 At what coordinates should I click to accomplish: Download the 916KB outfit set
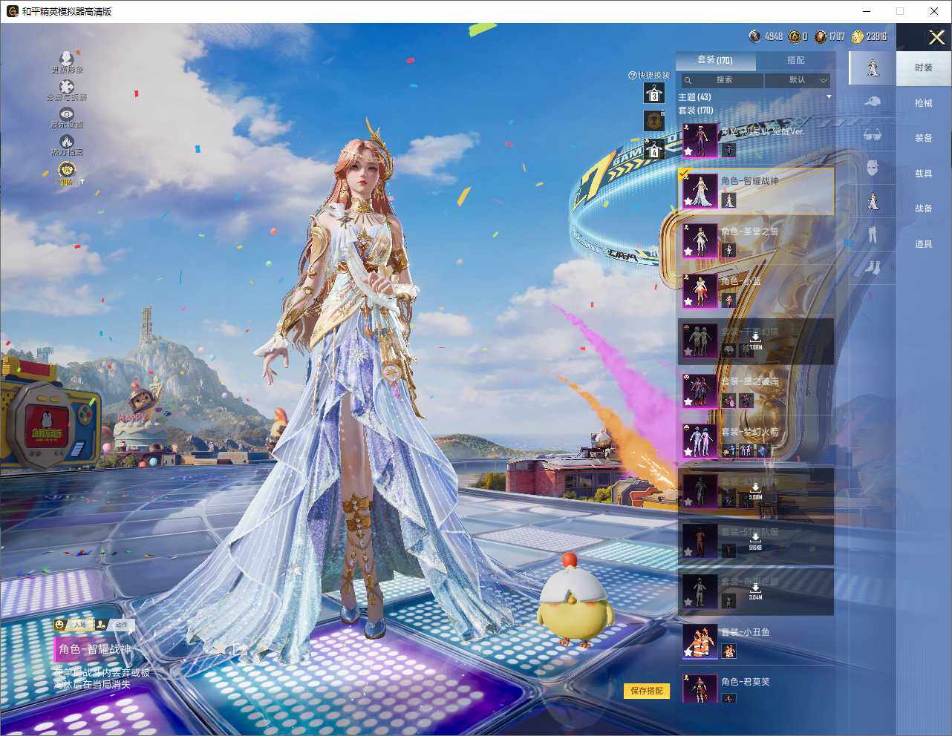tap(755, 542)
